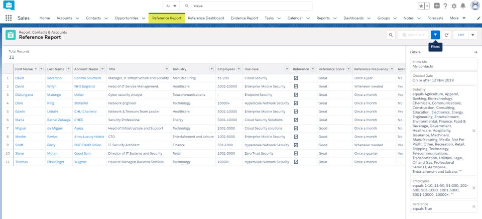
Task: Select the highlighted Reference Report tab
Action: point(167,18)
